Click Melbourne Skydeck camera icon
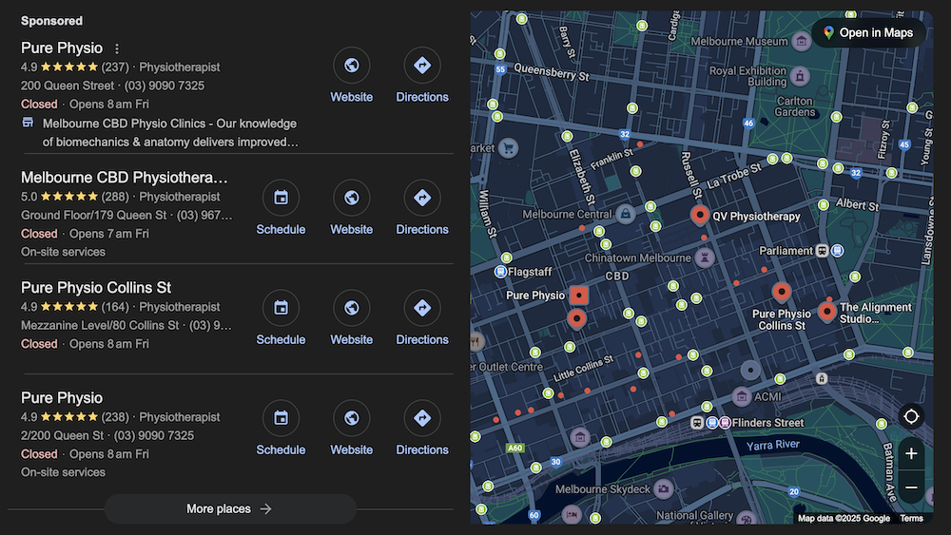 tap(664, 488)
